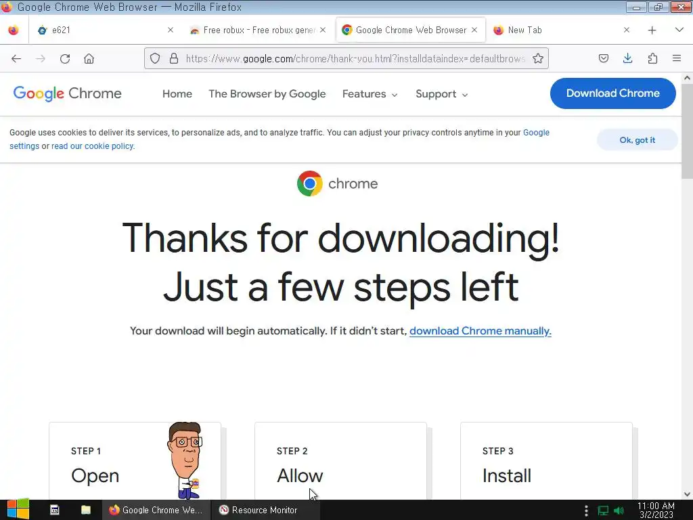Open The Browser by Google page

267,93
